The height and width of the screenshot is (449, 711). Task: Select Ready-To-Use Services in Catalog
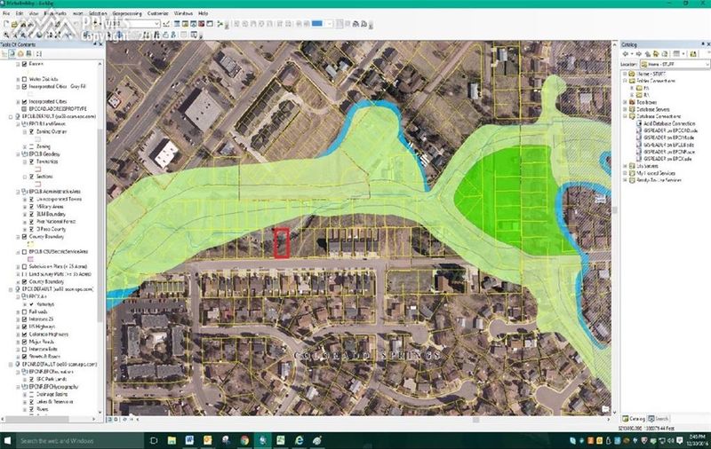659,180
